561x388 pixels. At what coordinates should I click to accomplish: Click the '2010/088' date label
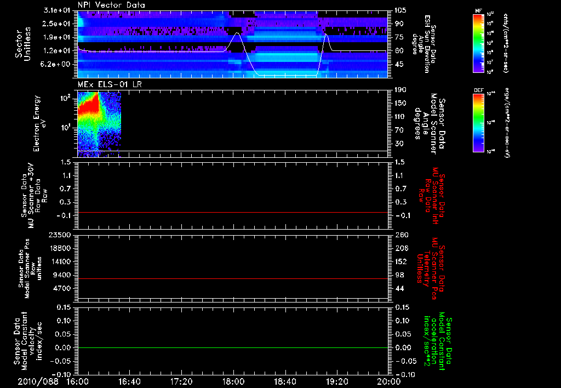(38, 381)
